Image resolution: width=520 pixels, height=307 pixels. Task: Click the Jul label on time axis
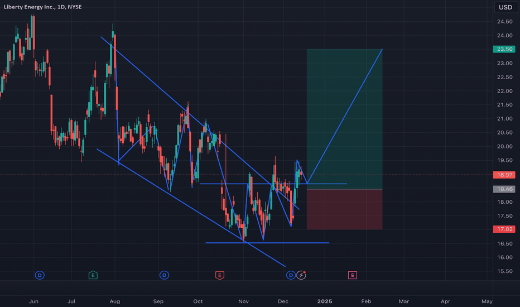[71, 301]
